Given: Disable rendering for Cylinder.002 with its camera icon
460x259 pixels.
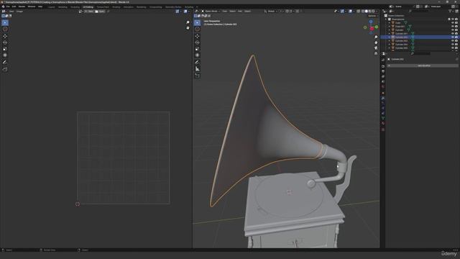Looking at the screenshot, I should tap(456, 37).
